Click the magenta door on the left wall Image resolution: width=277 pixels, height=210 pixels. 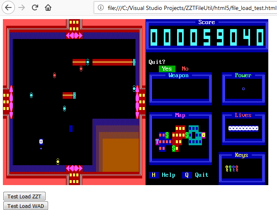(x=11, y=102)
